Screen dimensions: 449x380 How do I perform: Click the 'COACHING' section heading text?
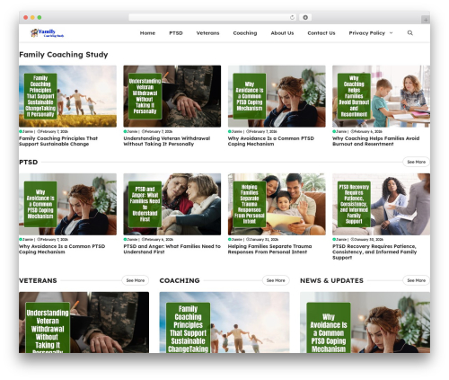(x=180, y=280)
